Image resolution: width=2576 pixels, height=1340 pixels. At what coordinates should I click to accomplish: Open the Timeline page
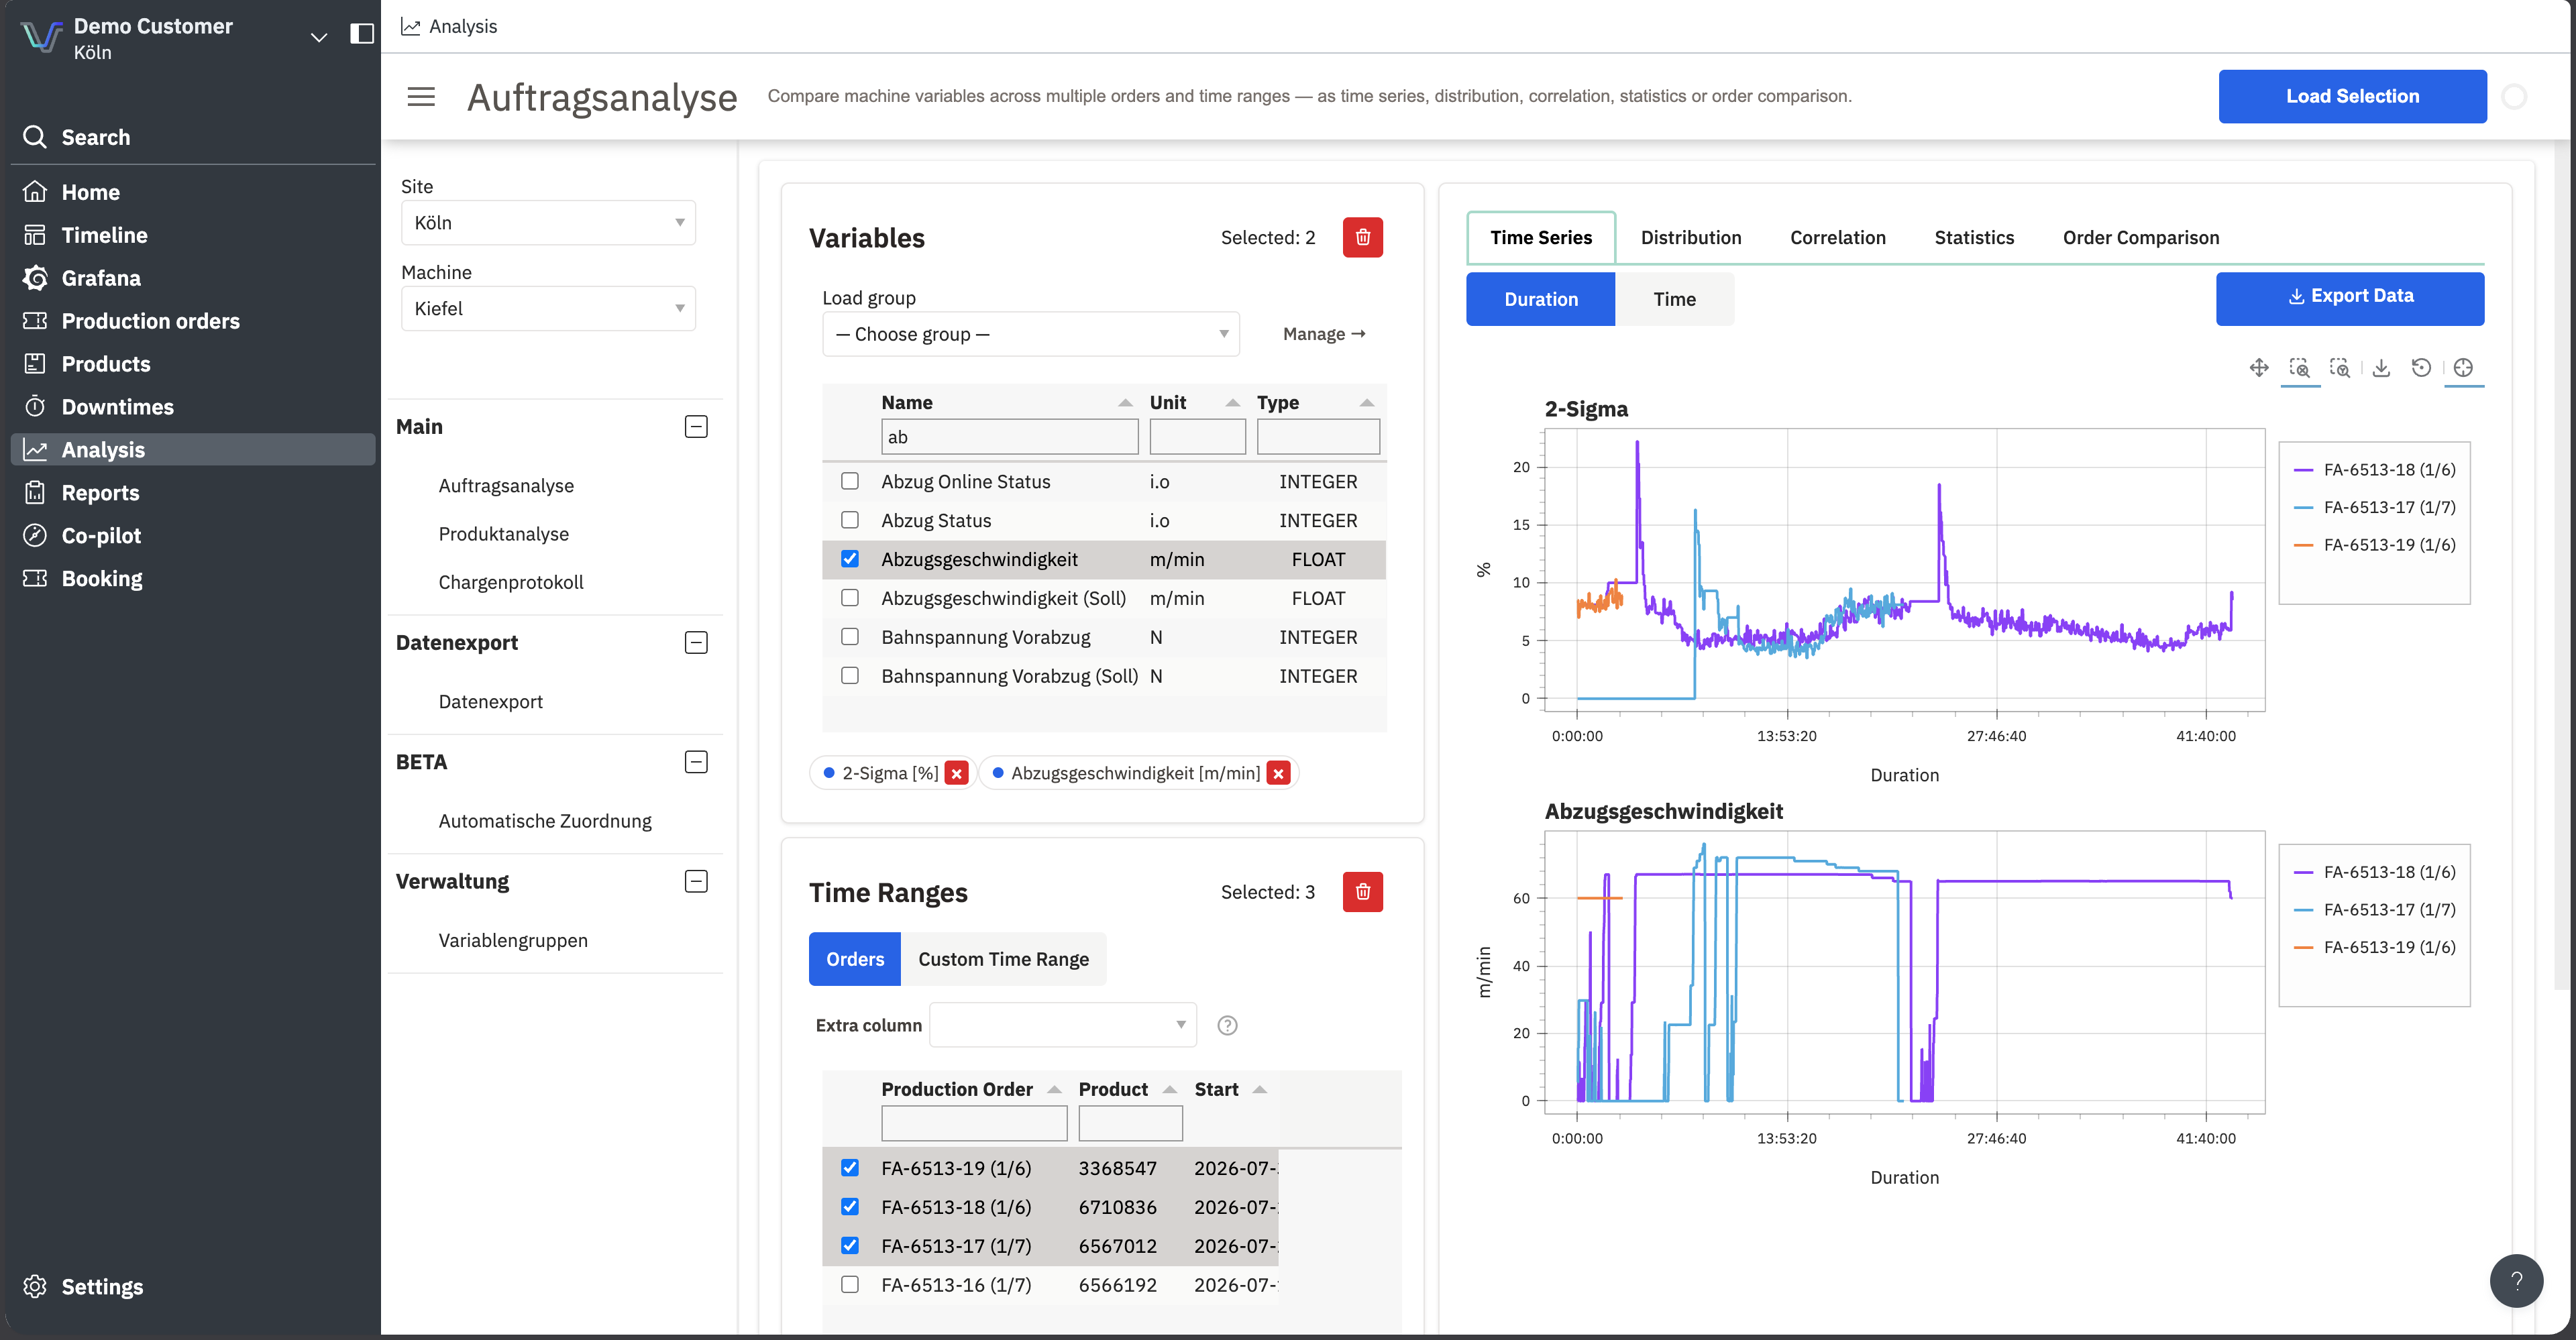[192, 235]
